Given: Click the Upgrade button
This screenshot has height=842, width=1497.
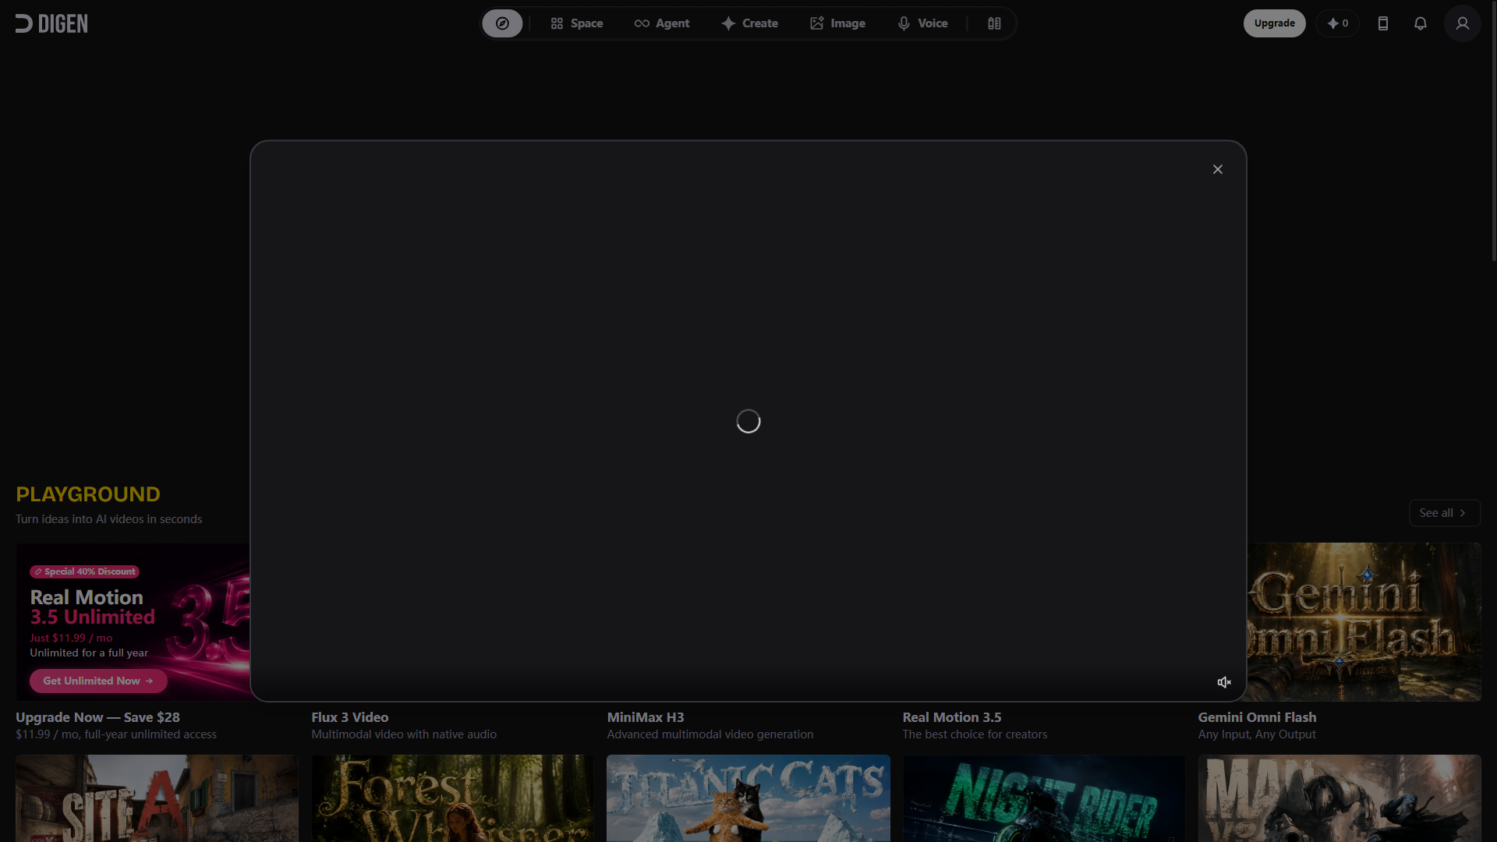Looking at the screenshot, I should point(1274,23).
